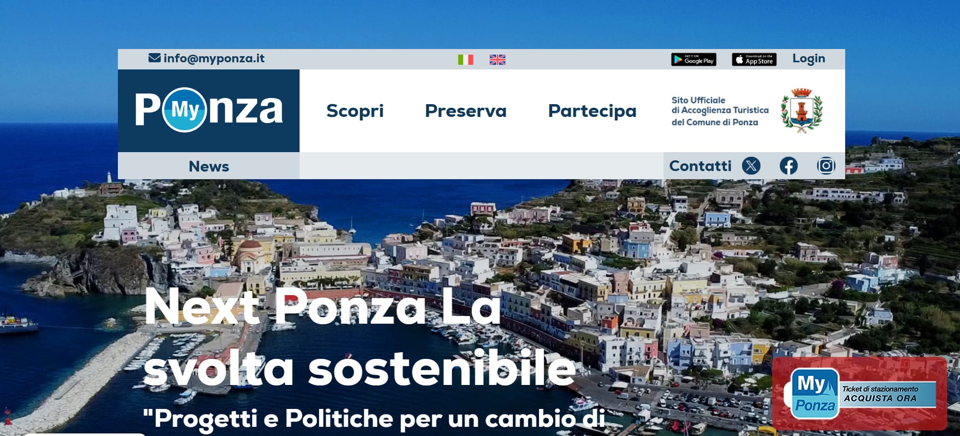Image resolution: width=960 pixels, height=436 pixels.
Task: Switch to English with the UK flag
Action: click(x=498, y=60)
